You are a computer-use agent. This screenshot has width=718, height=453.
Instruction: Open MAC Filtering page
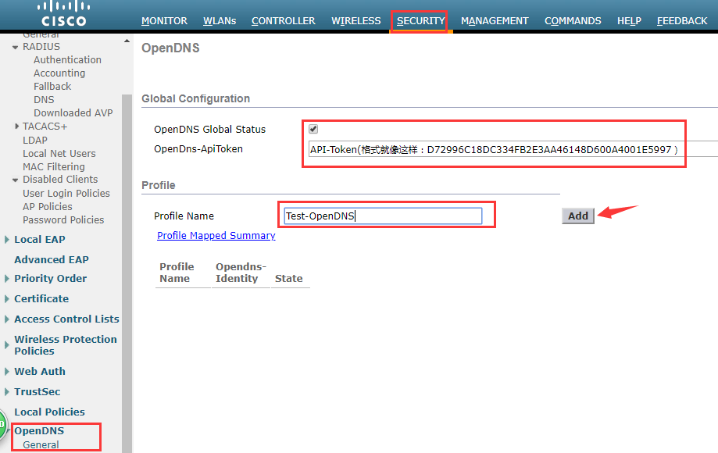click(54, 167)
